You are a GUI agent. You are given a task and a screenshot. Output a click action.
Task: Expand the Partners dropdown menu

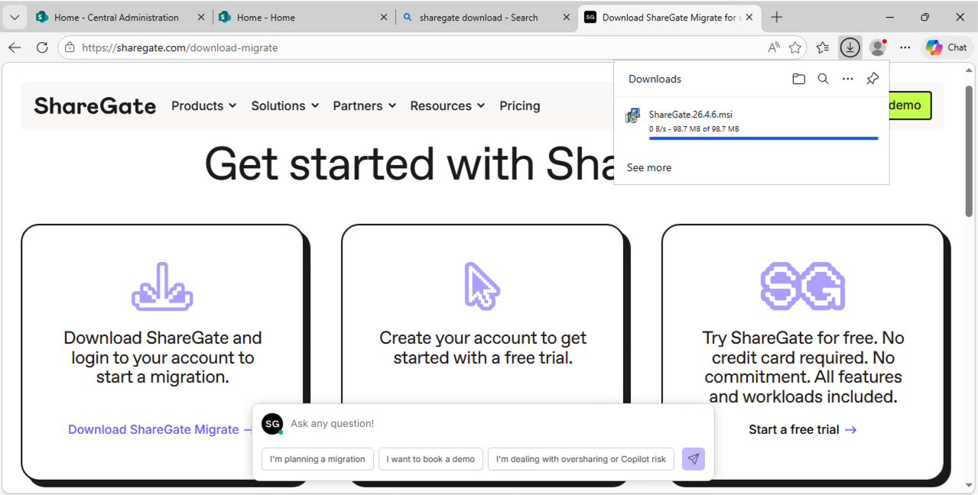coord(365,106)
